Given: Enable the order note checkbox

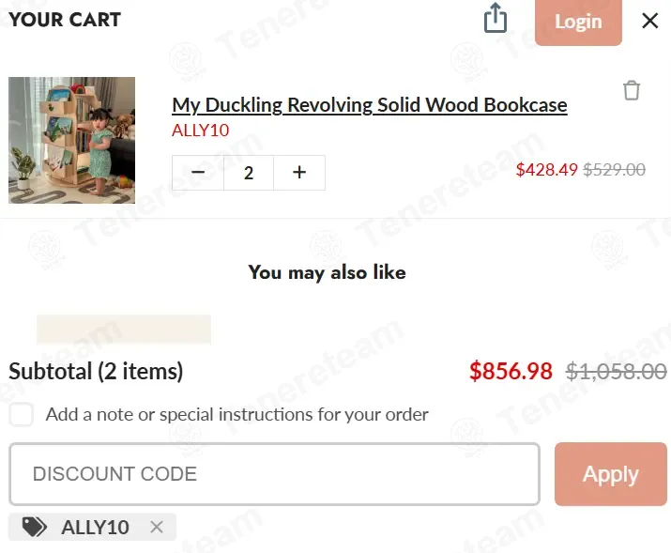Looking at the screenshot, I should pos(22,414).
